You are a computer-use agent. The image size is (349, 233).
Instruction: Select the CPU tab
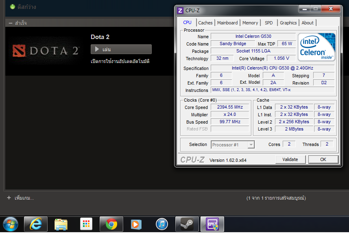[x=187, y=22]
